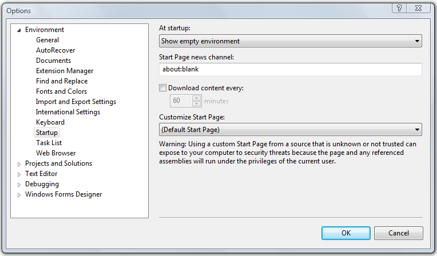Select the Web Browser options page

56,153
